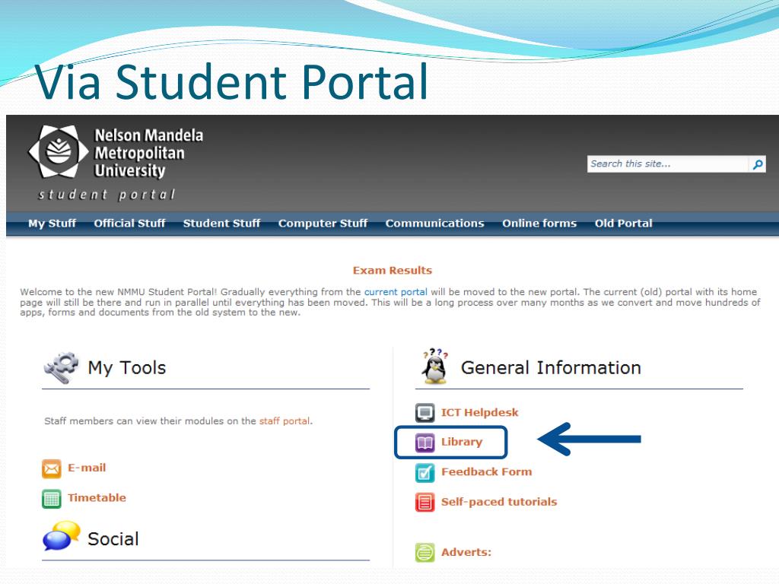Open the Timetable link

coord(97,497)
